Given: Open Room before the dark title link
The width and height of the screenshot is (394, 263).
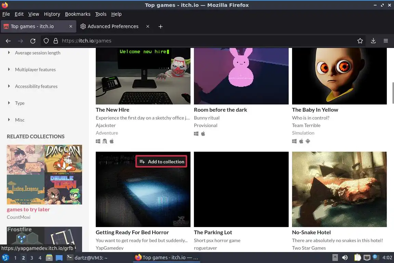Looking at the screenshot, I should click(x=220, y=110).
